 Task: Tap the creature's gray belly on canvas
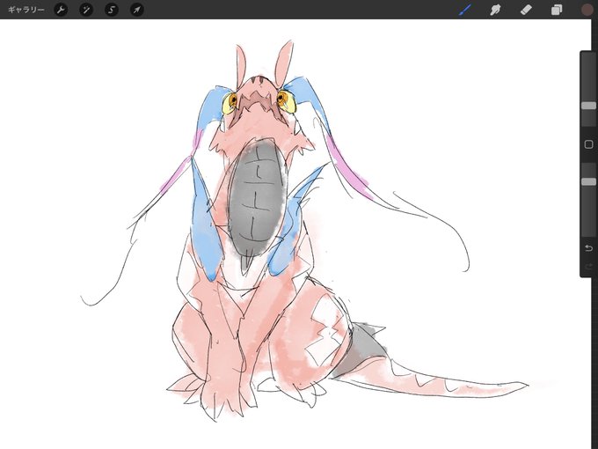point(256,199)
